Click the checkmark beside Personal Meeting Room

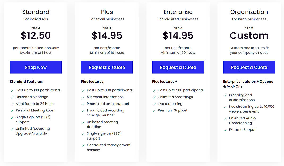(x=12, y=110)
